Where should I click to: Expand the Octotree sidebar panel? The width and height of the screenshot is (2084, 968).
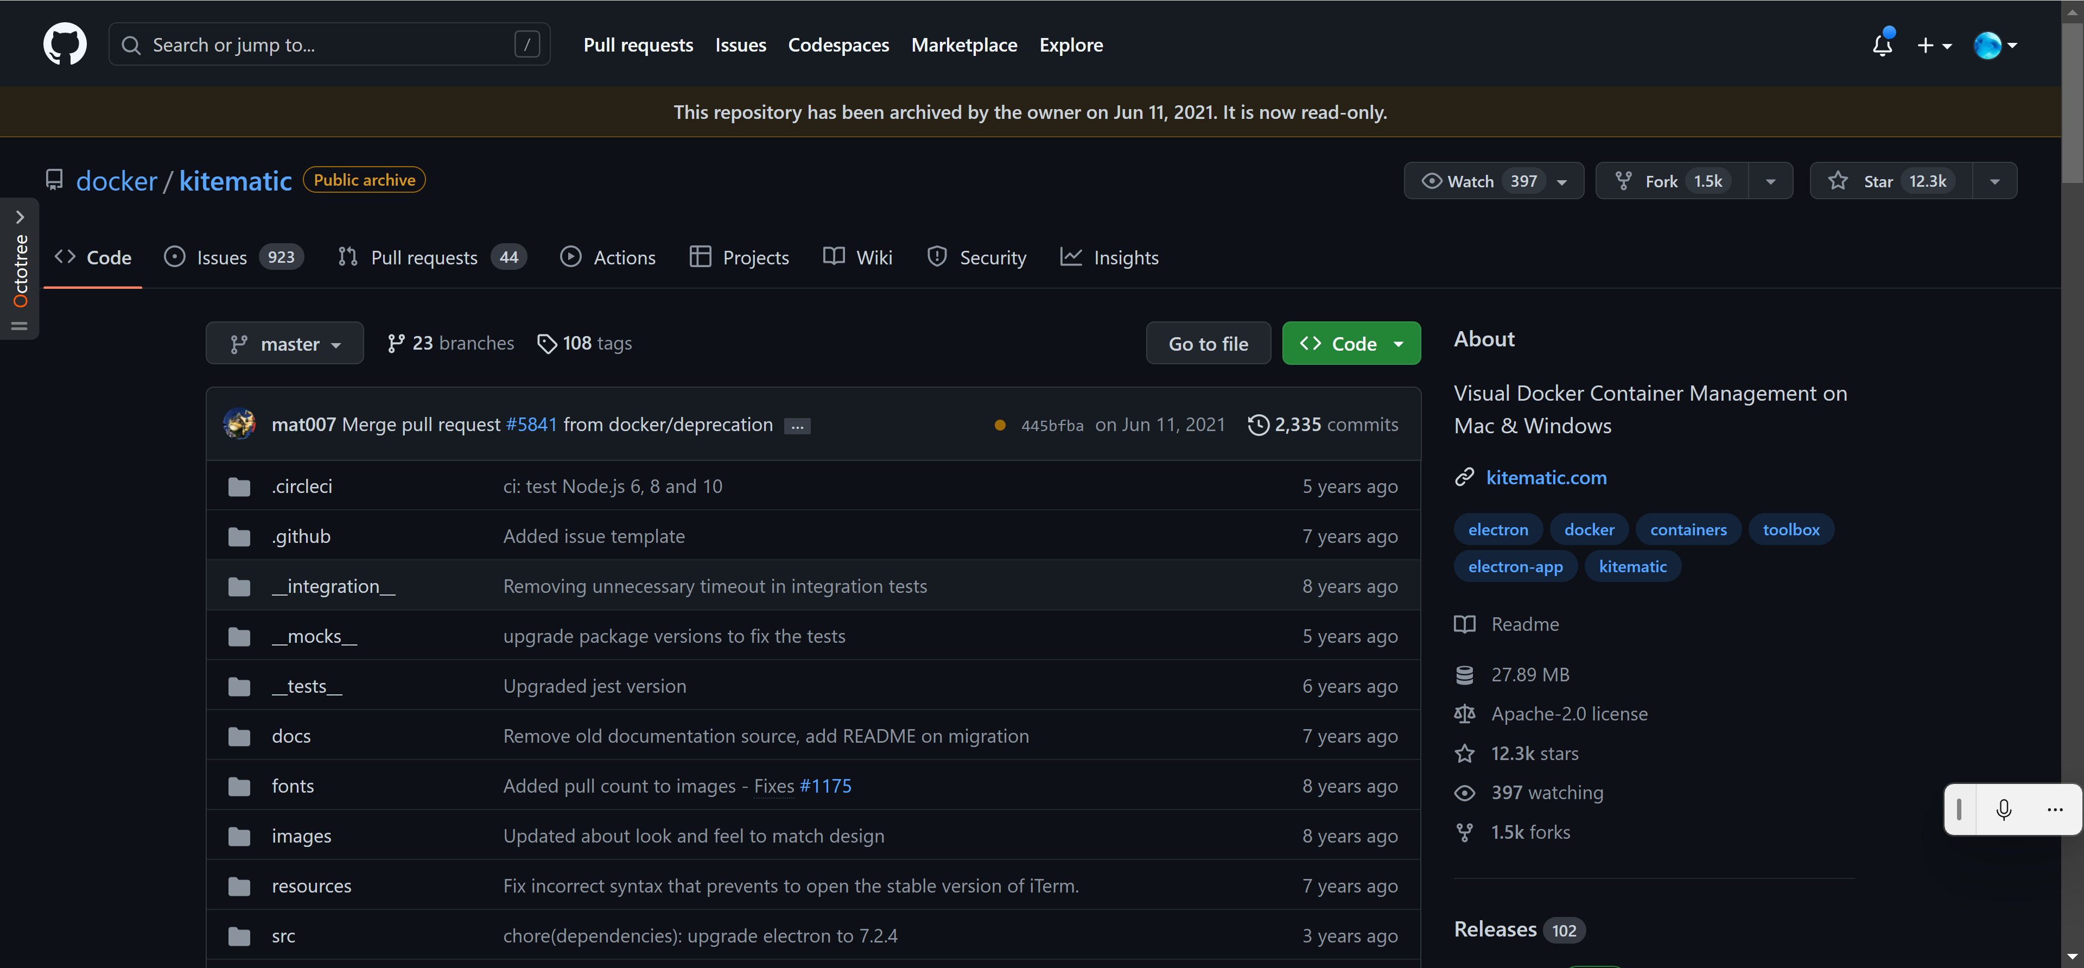tap(20, 217)
